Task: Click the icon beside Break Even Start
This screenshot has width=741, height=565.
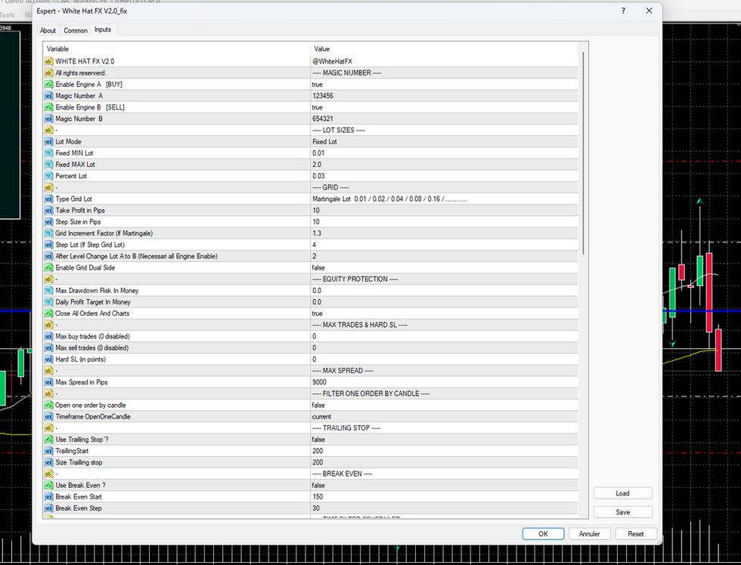Action: click(x=48, y=496)
